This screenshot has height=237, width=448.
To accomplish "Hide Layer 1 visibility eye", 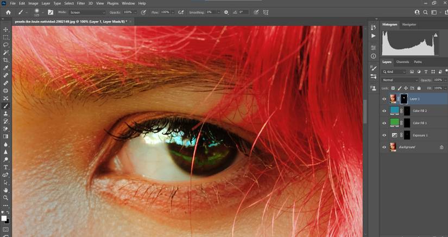I will (384, 99).
